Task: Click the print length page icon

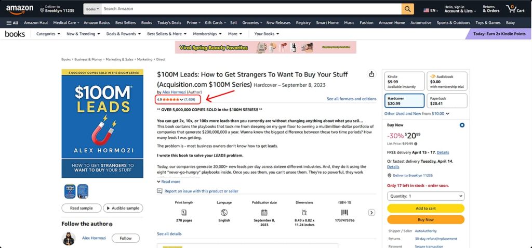Action: pyautogui.click(x=184, y=213)
